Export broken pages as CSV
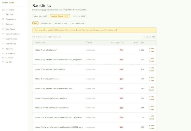 click(x=149, y=37)
